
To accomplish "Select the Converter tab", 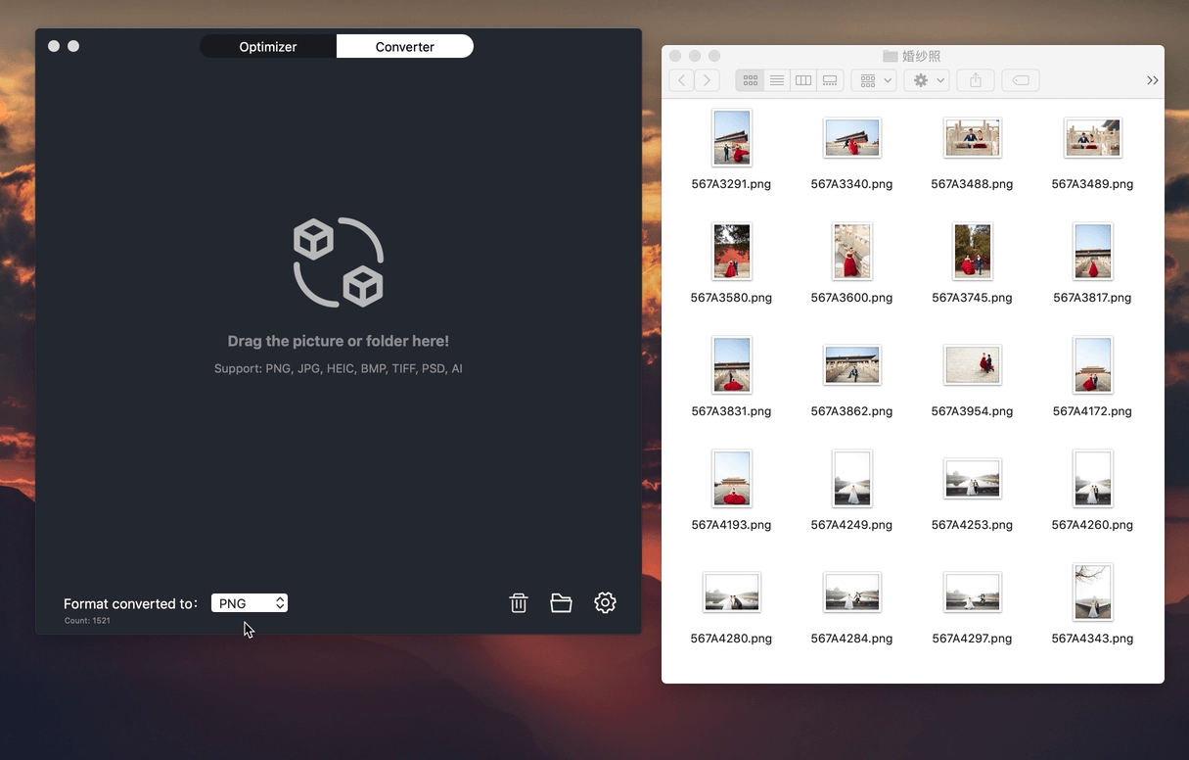I will pyautogui.click(x=404, y=46).
